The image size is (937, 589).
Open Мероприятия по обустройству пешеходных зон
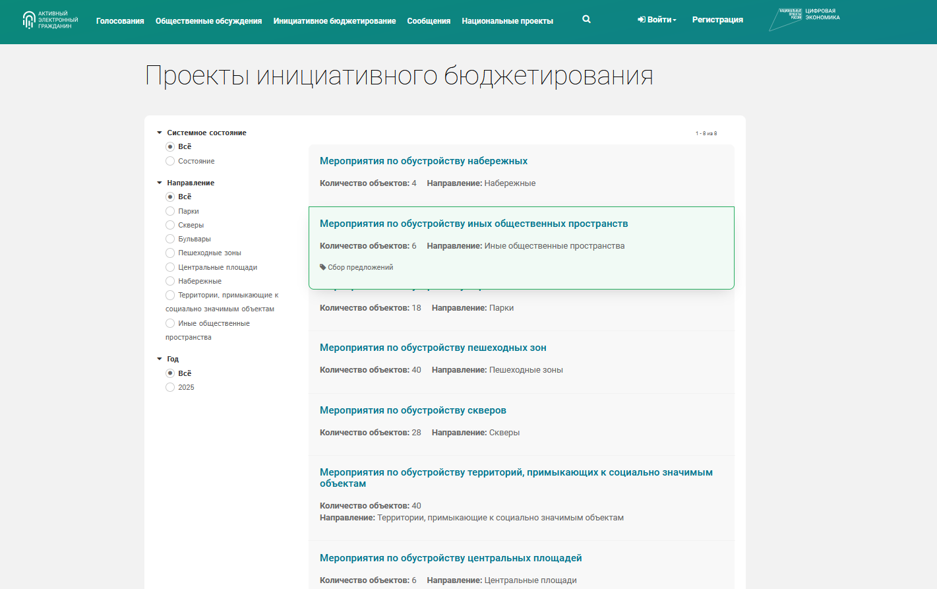pyautogui.click(x=433, y=348)
